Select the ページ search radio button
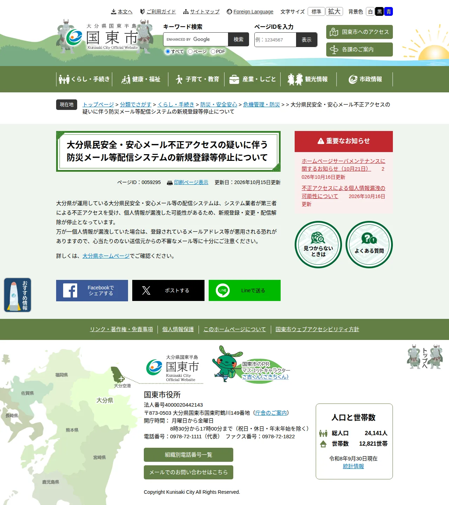Viewport: 449px width, 505px height. coord(190,51)
